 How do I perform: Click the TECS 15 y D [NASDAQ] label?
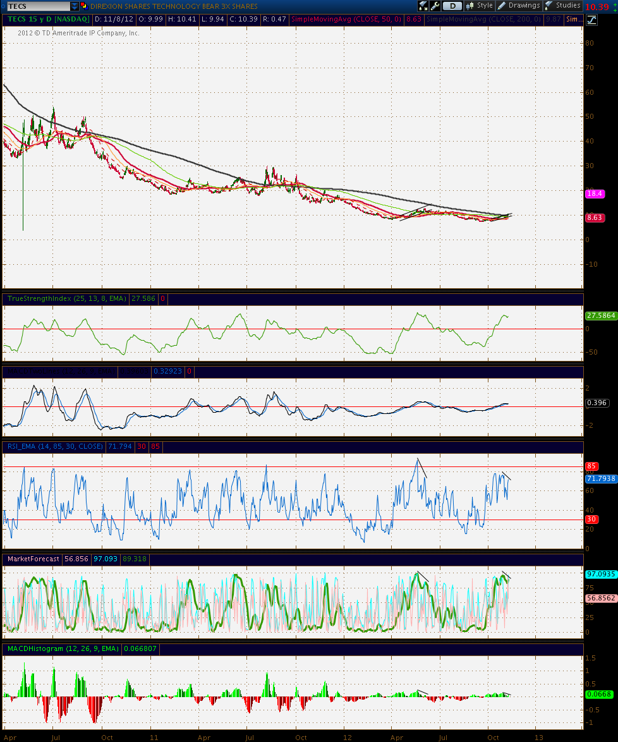[49, 20]
